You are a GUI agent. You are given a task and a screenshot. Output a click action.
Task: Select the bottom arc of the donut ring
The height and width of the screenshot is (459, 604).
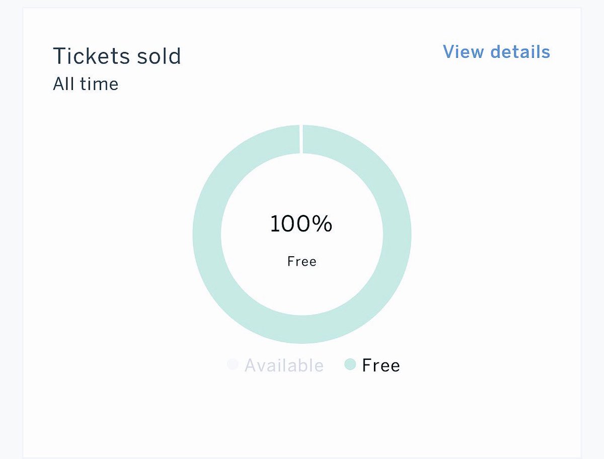pos(302,330)
